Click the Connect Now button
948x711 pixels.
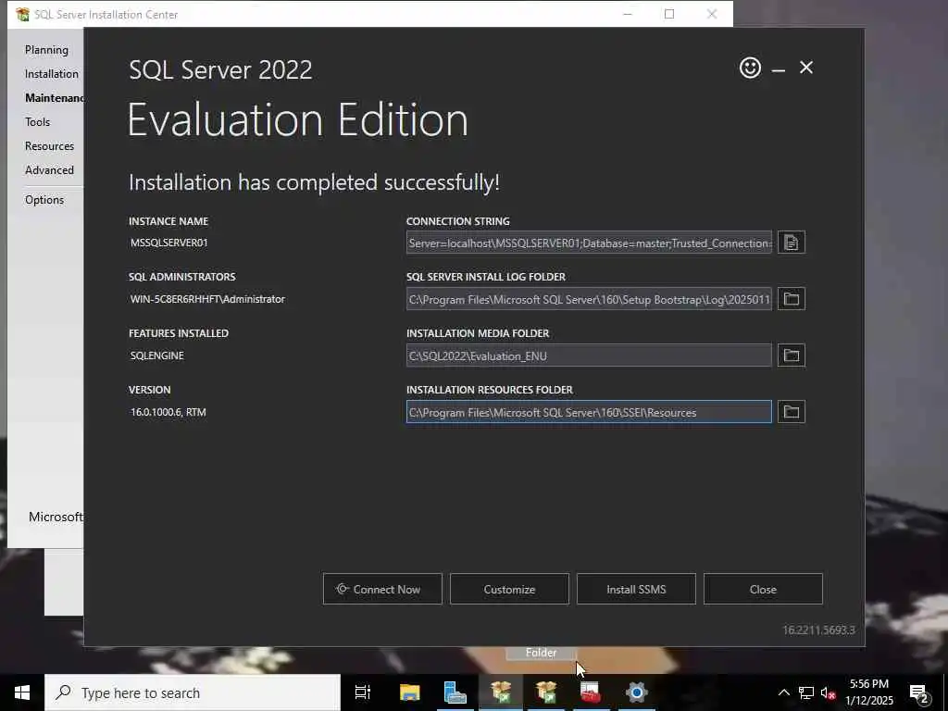[382, 589]
